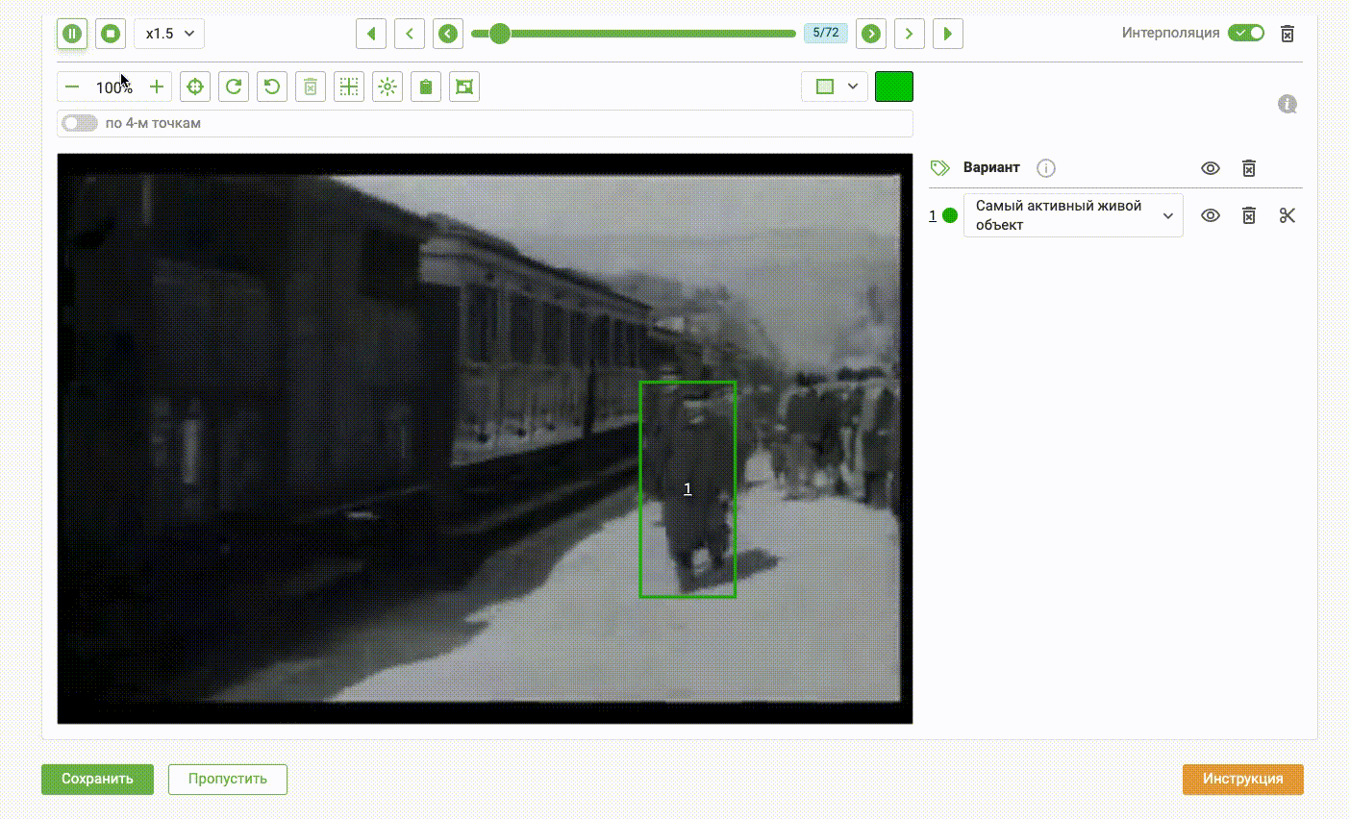The width and height of the screenshot is (1350, 819).
Task: Expand the 'Самый активный живой объект' dropdown
Action: pos(1073,215)
